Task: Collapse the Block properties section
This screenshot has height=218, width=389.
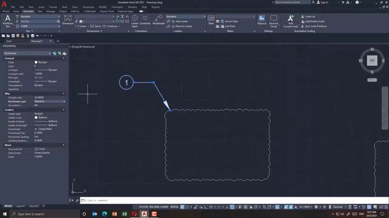Action: tap(64, 145)
